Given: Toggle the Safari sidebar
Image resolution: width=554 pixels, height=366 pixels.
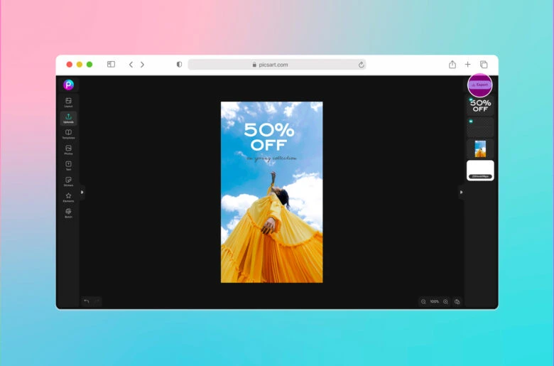Looking at the screenshot, I should pos(111,65).
